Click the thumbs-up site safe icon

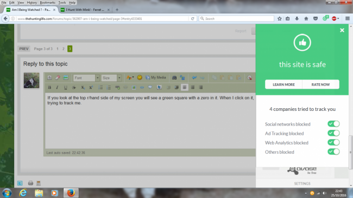[302, 42]
